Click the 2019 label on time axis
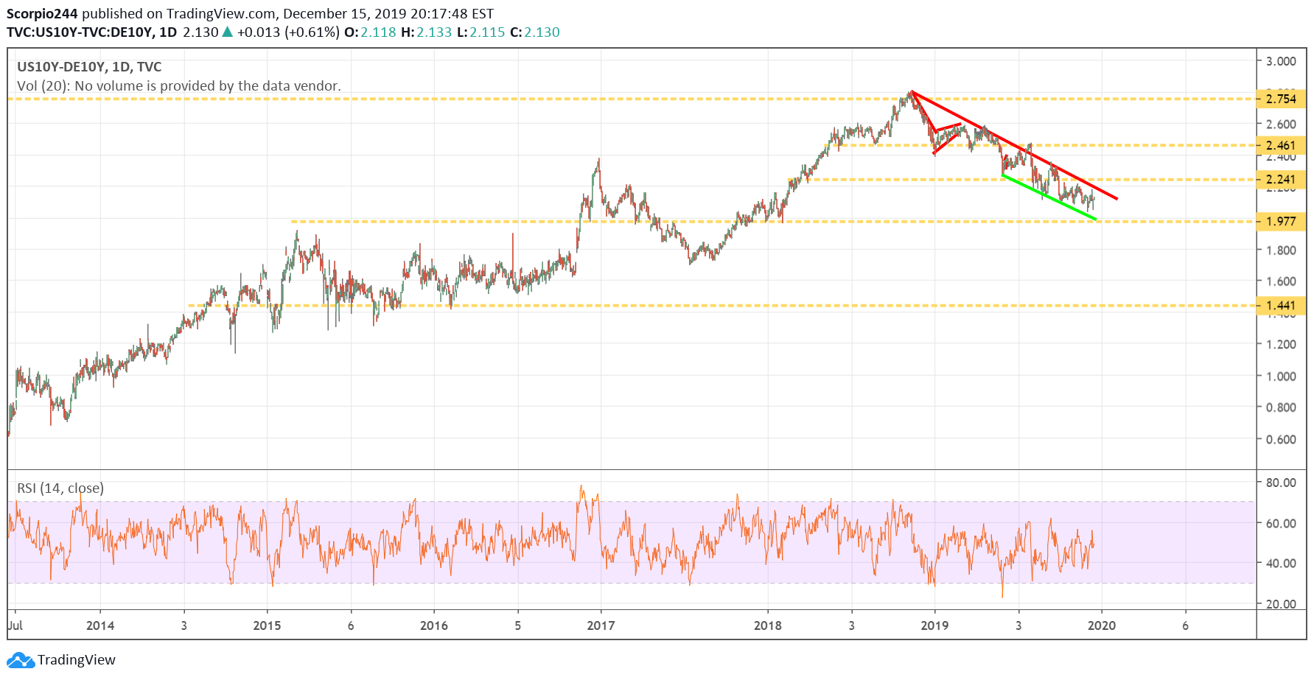This screenshot has height=680, width=1314. point(934,625)
